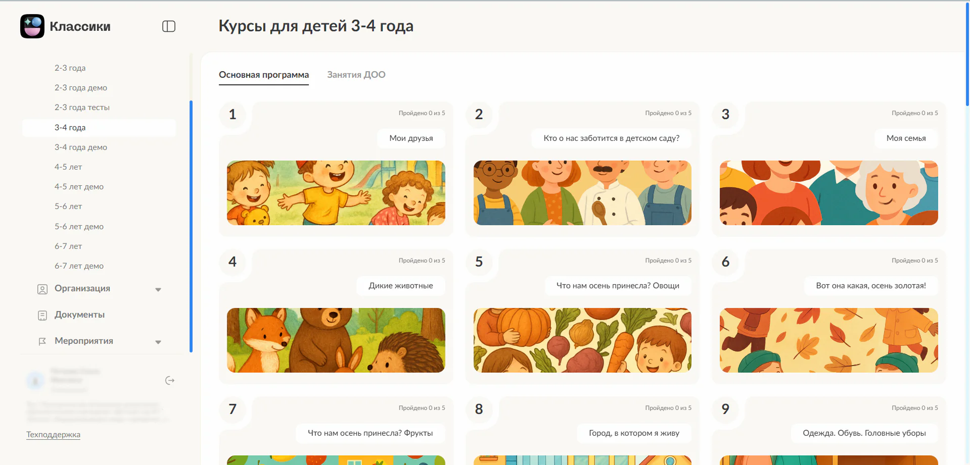Click the page vertical scrollbar
970x465 pixels.
click(967, 53)
